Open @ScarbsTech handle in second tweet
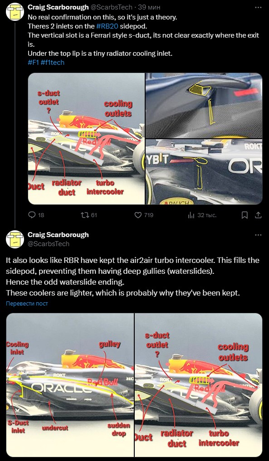Image resolution: width=269 pixels, height=461 pixels. 49,244
